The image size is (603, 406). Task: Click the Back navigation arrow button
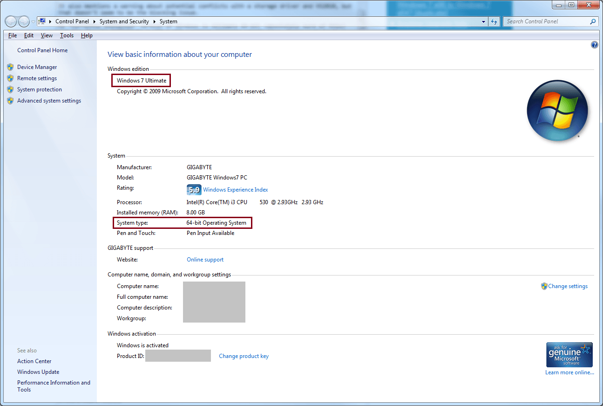pos(11,21)
